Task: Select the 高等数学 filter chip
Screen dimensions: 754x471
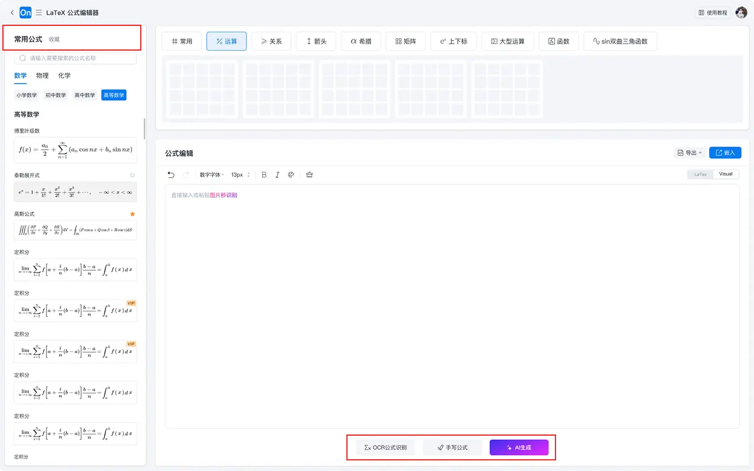Action: coord(113,95)
